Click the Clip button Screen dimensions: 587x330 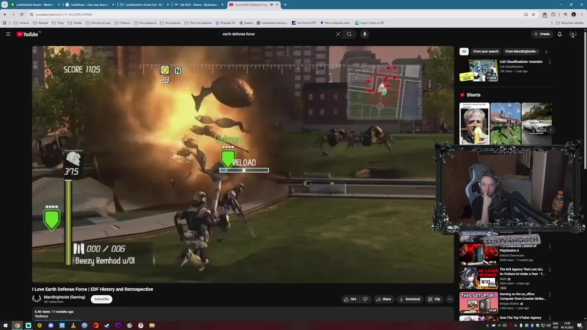tap(434, 299)
